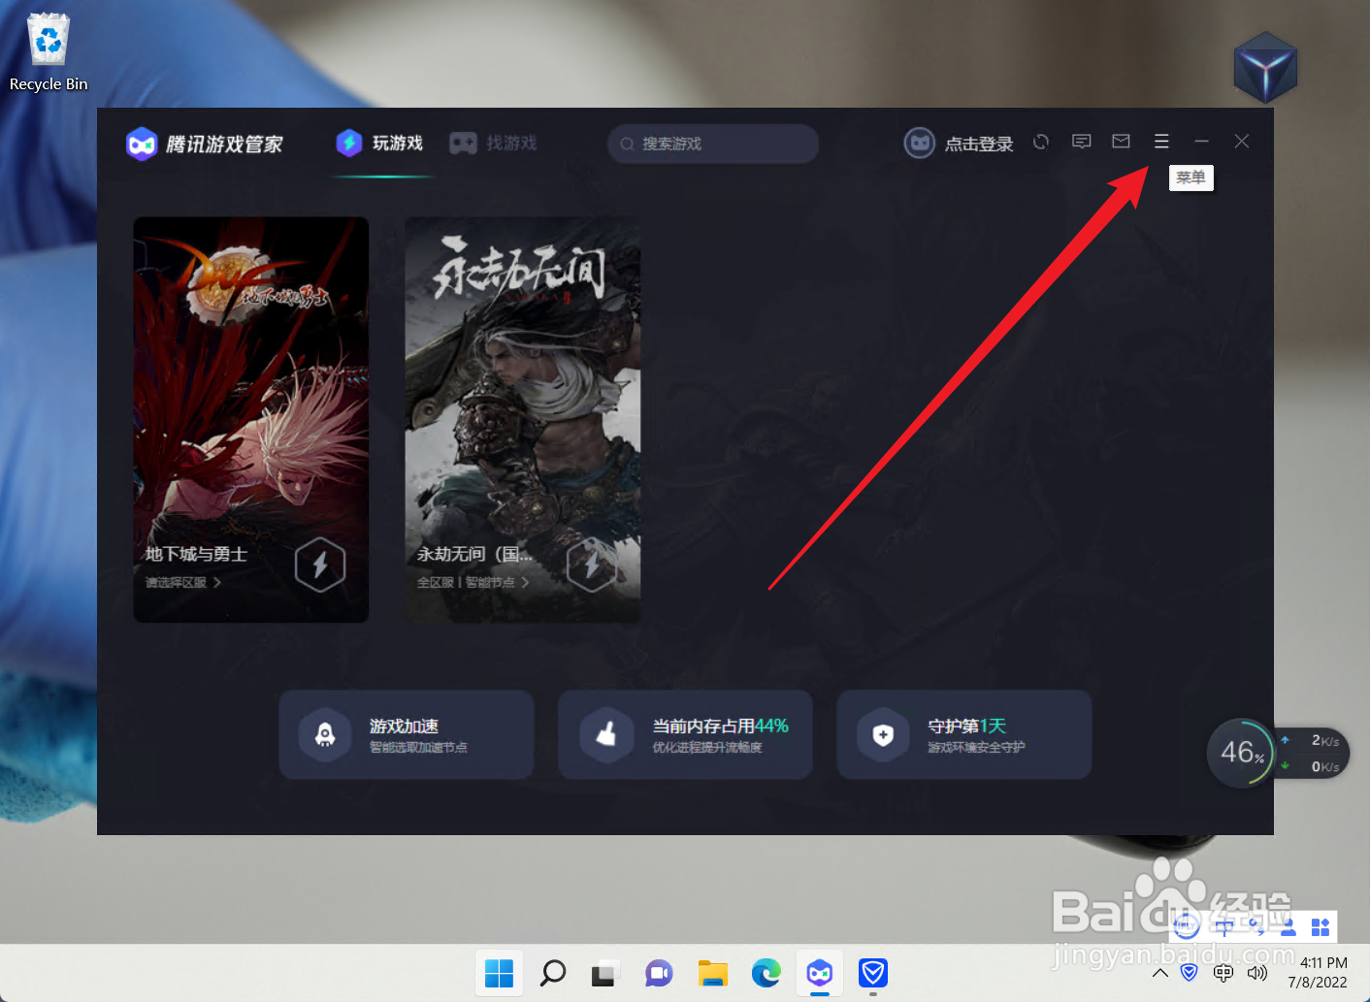
Task: Close the 腾讯游戏管家 window
Action: coord(1242,142)
